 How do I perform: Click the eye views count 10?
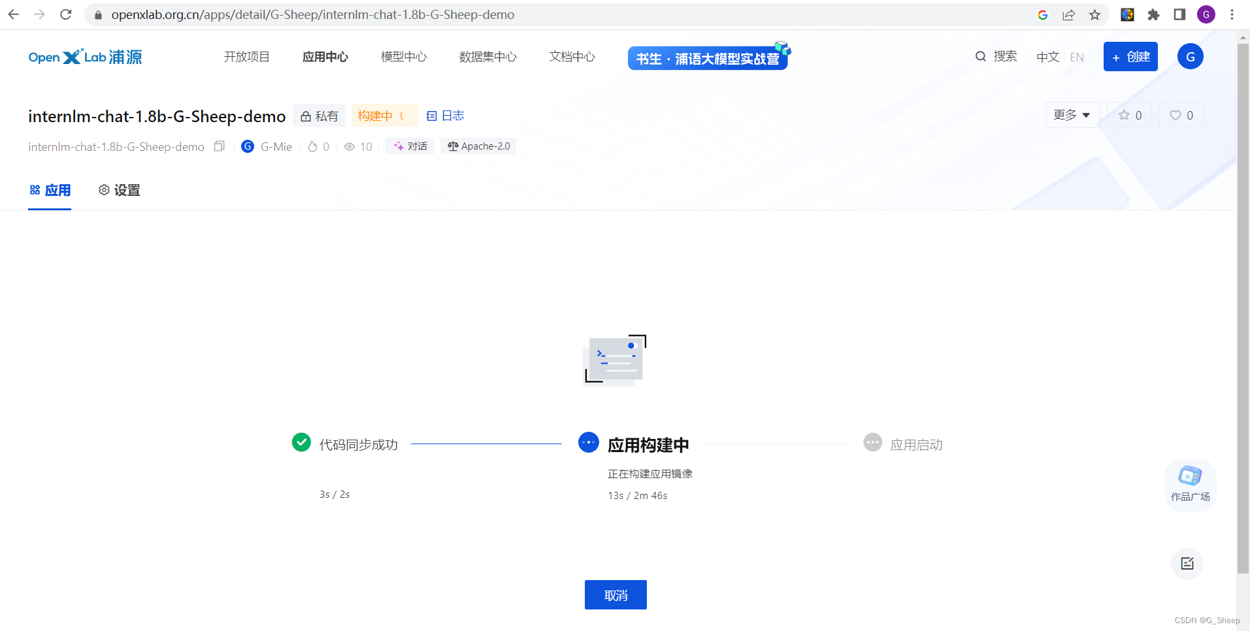[x=358, y=146]
